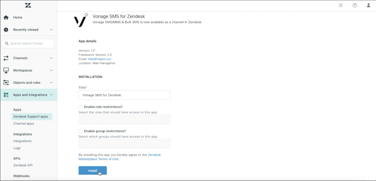
Task: Collapse the Apps and integrations chevron
Action: click(x=51, y=95)
